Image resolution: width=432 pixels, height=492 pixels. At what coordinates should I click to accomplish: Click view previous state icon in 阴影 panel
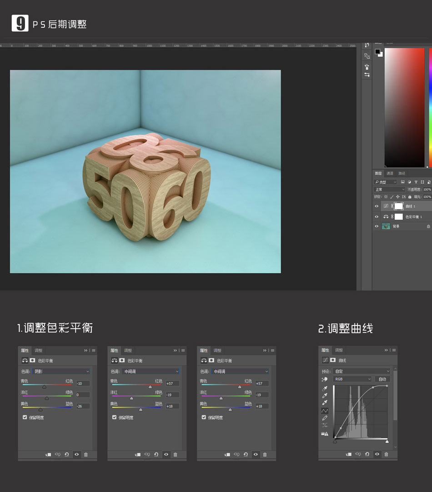coord(57,454)
